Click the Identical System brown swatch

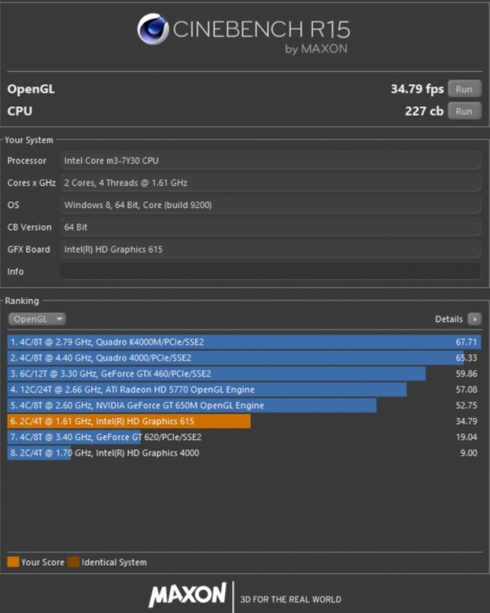pos(73,562)
